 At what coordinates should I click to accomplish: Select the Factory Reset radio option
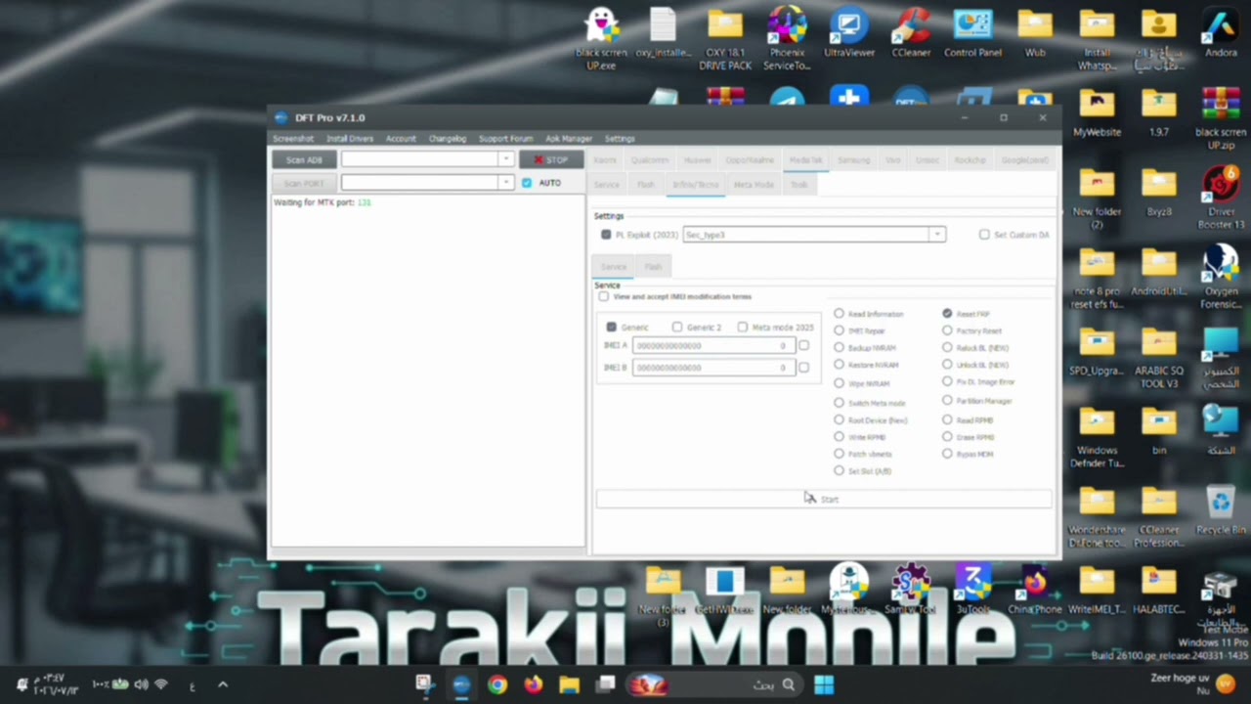[947, 330]
